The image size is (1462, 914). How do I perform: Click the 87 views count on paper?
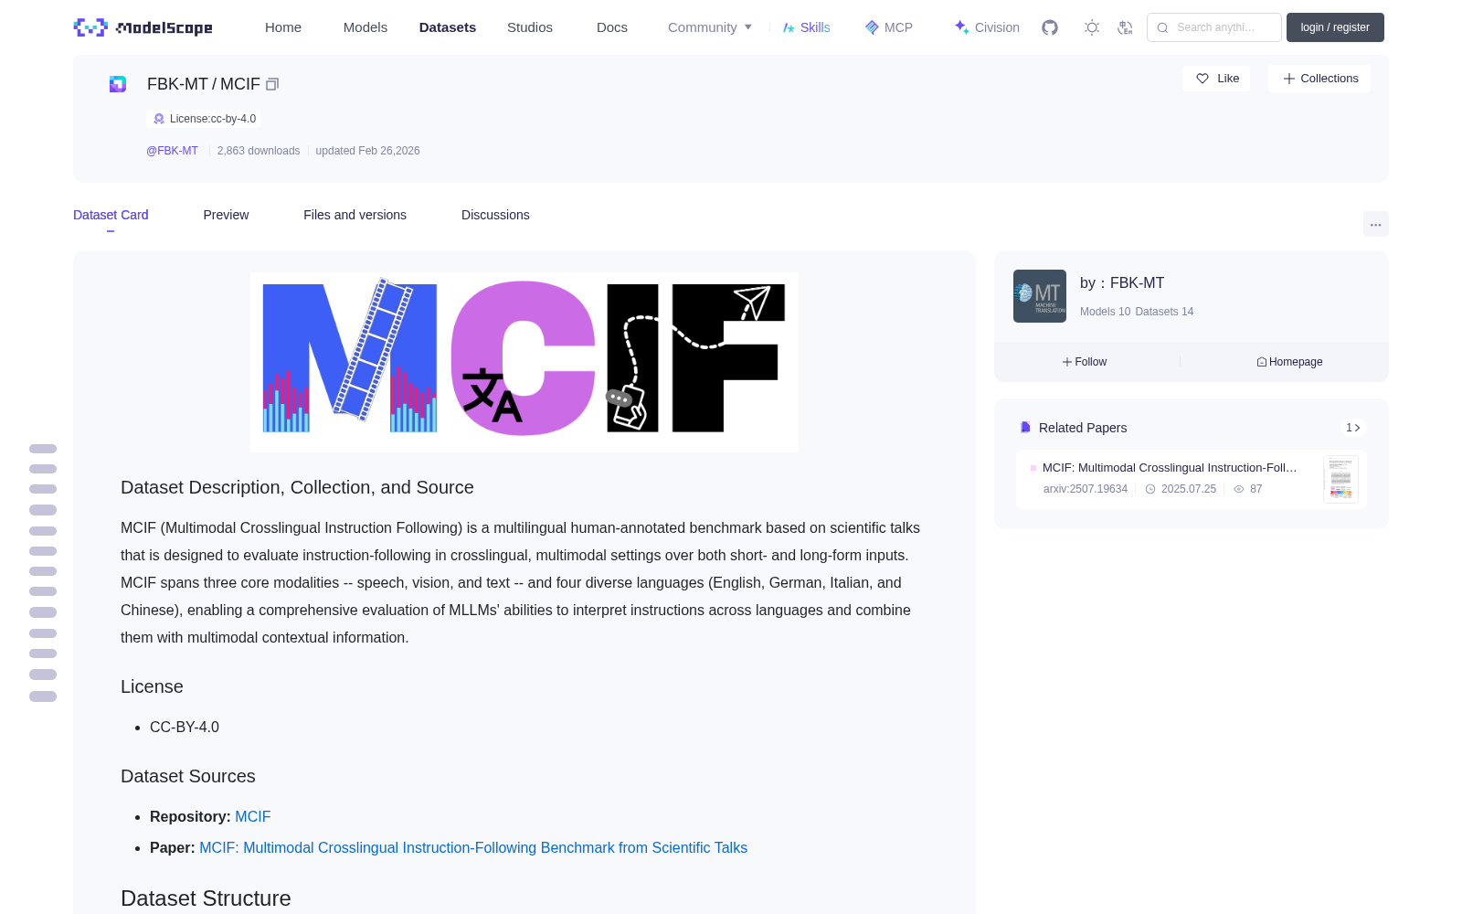(1256, 489)
